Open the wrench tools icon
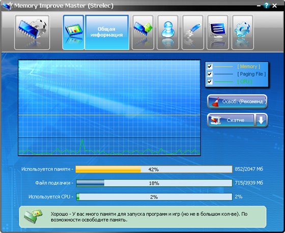This screenshot has height=233, width=285. click(193, 32)
